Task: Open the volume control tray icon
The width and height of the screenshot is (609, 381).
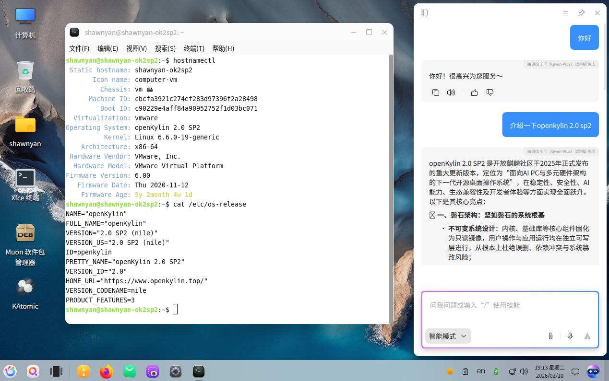Action: click(524, 371)
